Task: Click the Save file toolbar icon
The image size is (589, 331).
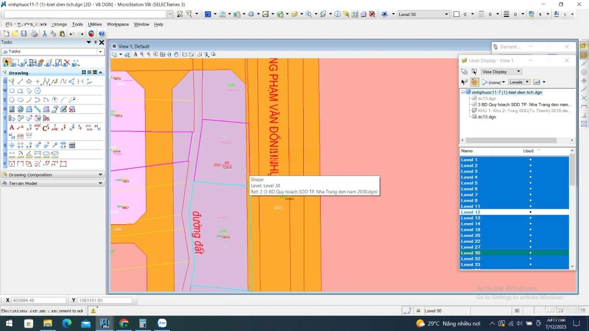Action: coord(24,34)
